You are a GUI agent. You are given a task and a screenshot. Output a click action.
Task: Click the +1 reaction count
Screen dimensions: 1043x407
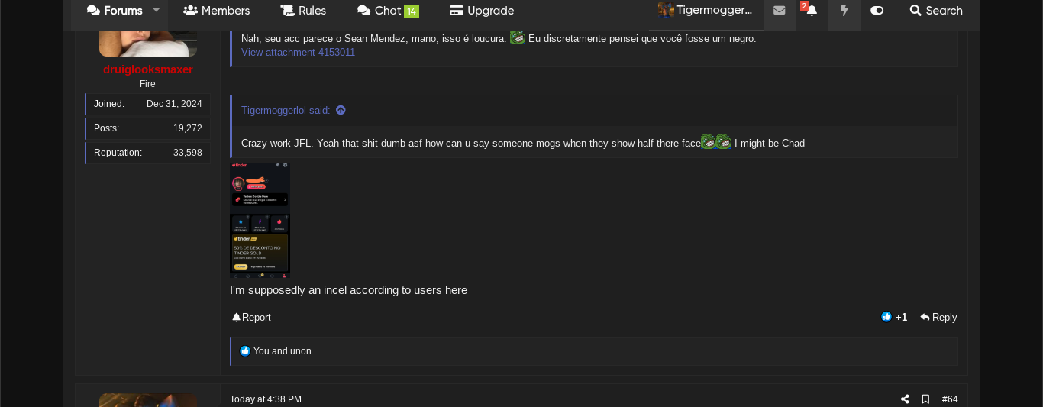tap(902, 318)
